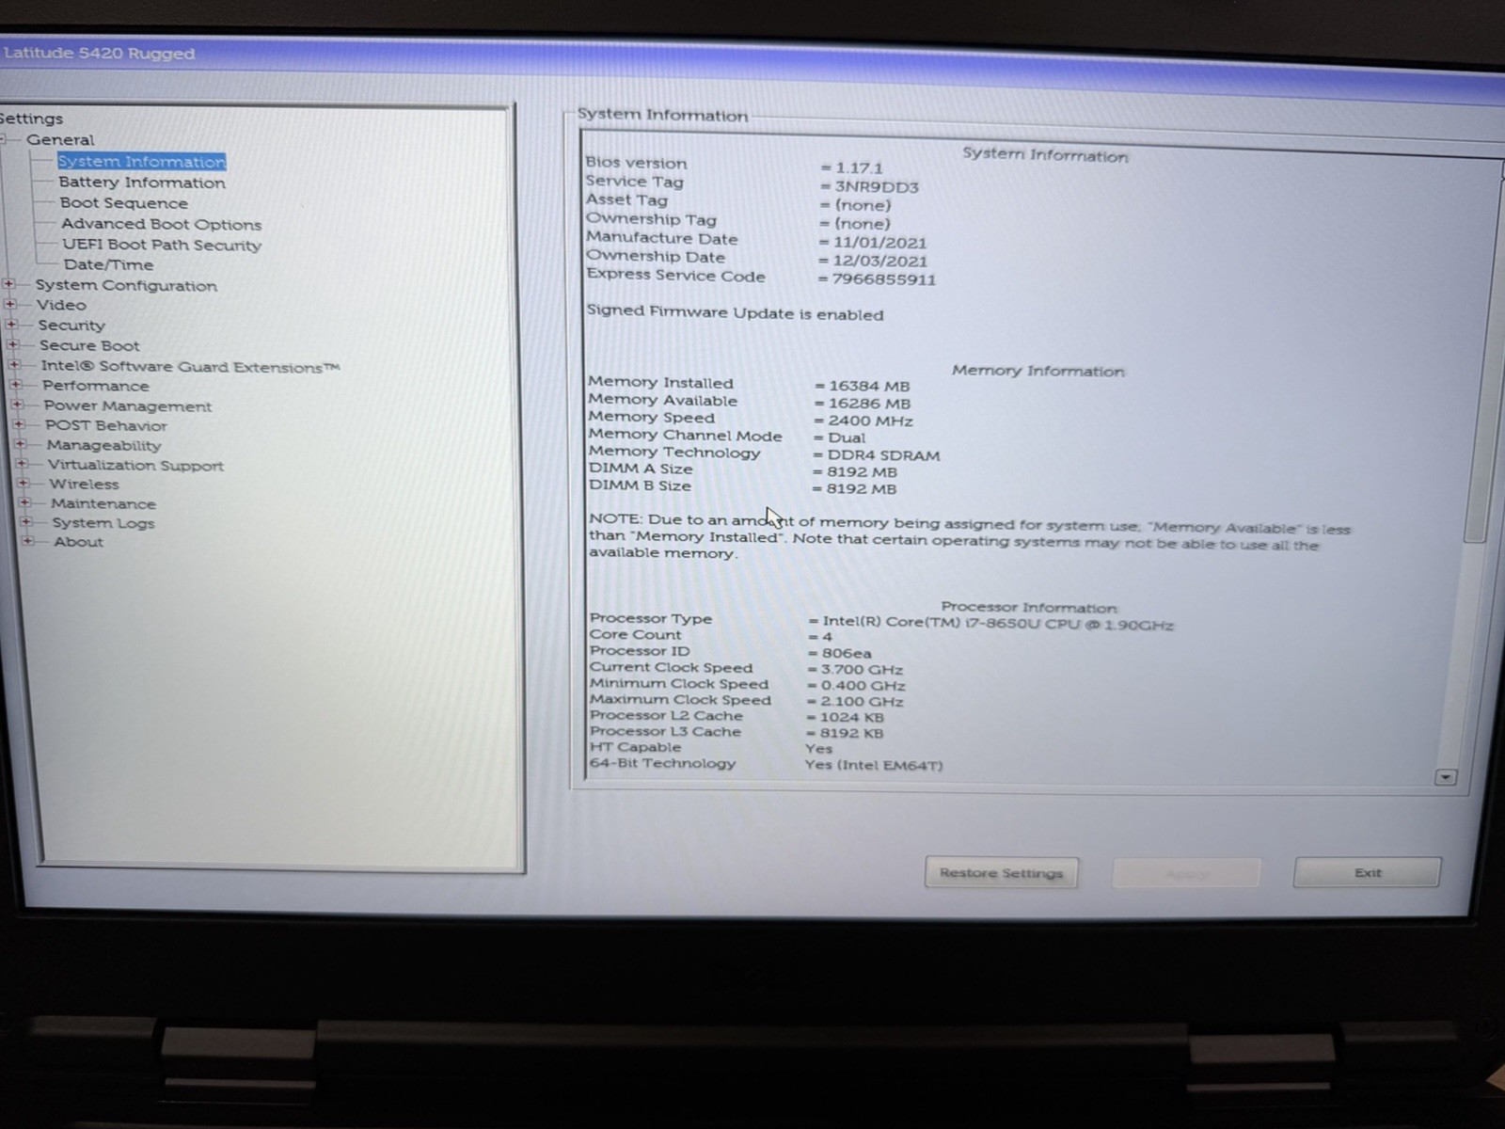Expand the System Logs node

pyautogui.click(x=26, y=522)
